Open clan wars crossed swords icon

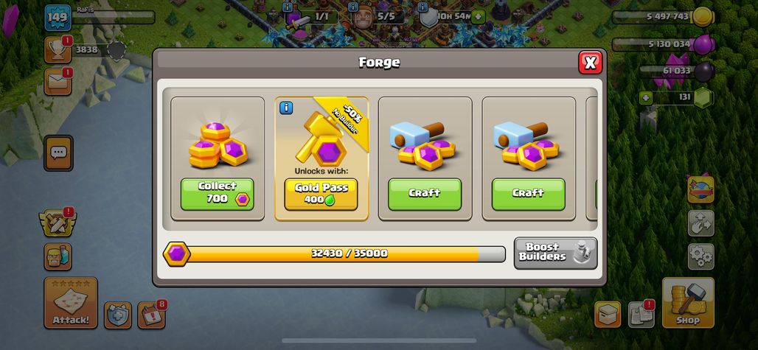58,223
